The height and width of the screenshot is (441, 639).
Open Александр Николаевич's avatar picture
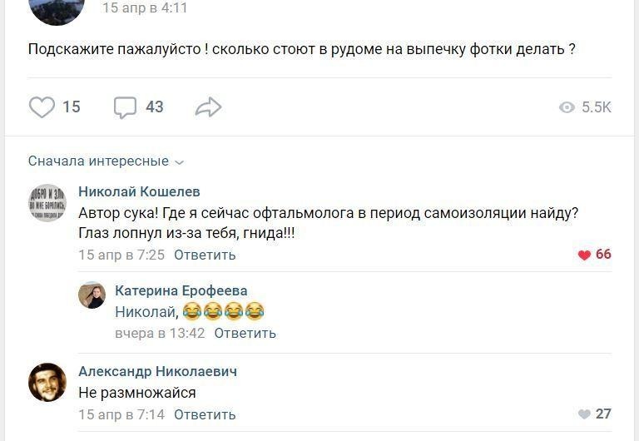pos(47,382)
